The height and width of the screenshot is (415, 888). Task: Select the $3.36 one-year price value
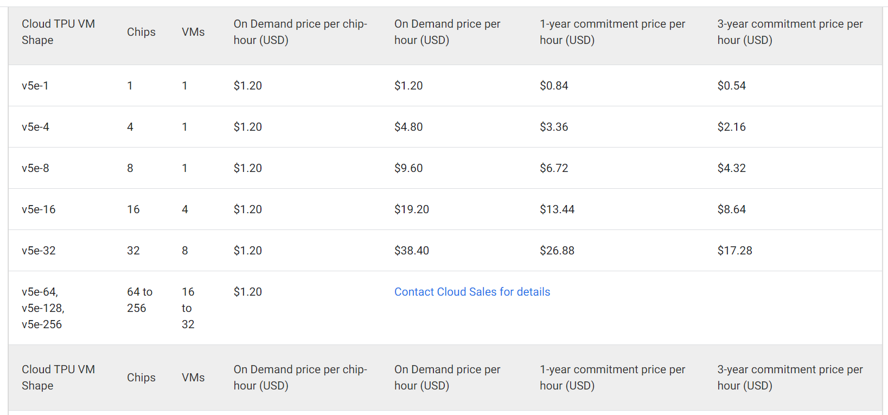[x=554, y=127]
